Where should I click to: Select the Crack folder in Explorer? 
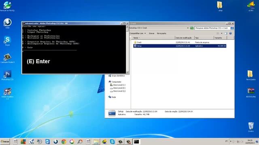(x=139, y=42)
